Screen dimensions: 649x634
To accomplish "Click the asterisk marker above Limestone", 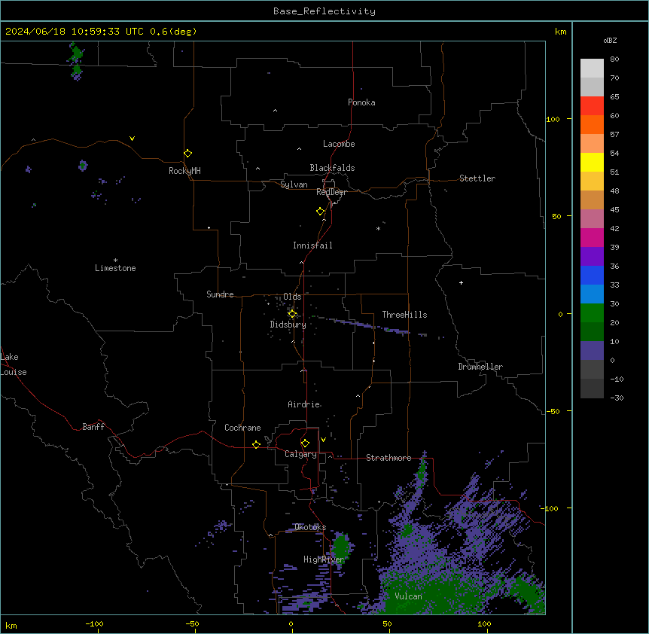I will (x=115, y=260).
